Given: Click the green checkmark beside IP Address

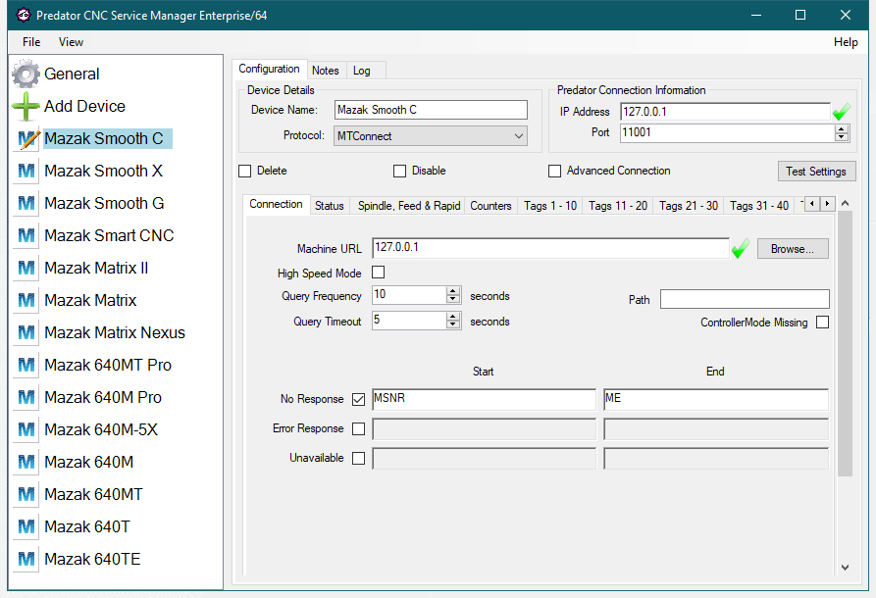Looking at the screenshot, I should [842, 112].
